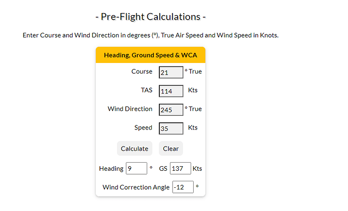The height and width of the screenshot is (211, 348).
Task: Click the TAS label
Action: coord(146,90)
